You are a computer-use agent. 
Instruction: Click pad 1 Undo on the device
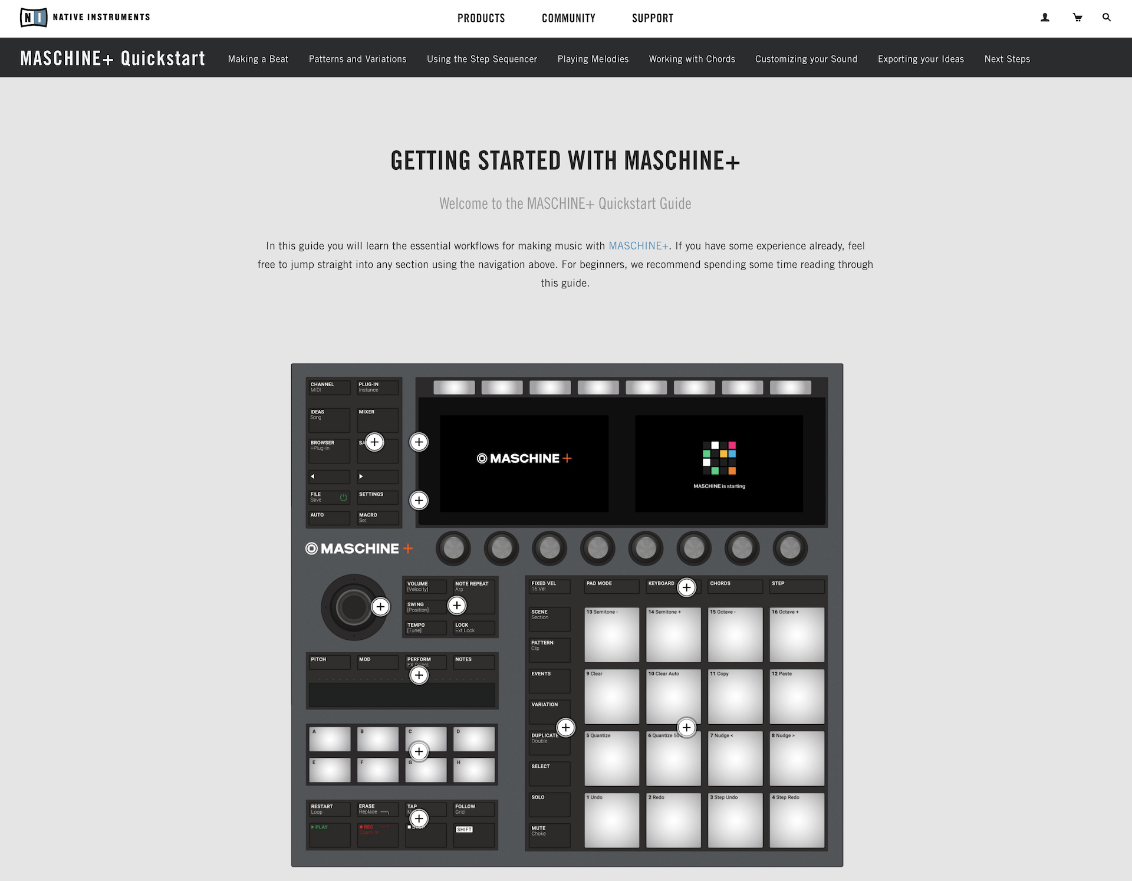611,820
